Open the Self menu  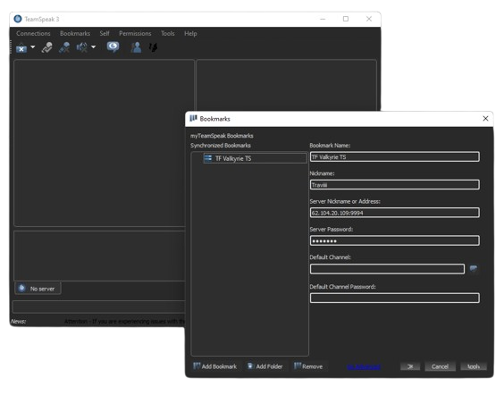105,33
